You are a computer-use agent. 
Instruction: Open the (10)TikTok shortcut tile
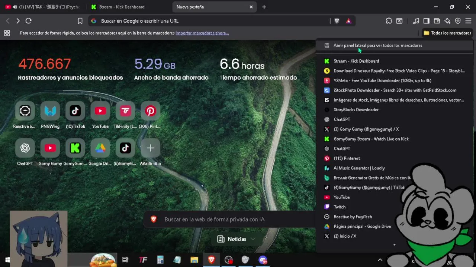[75, 111]
